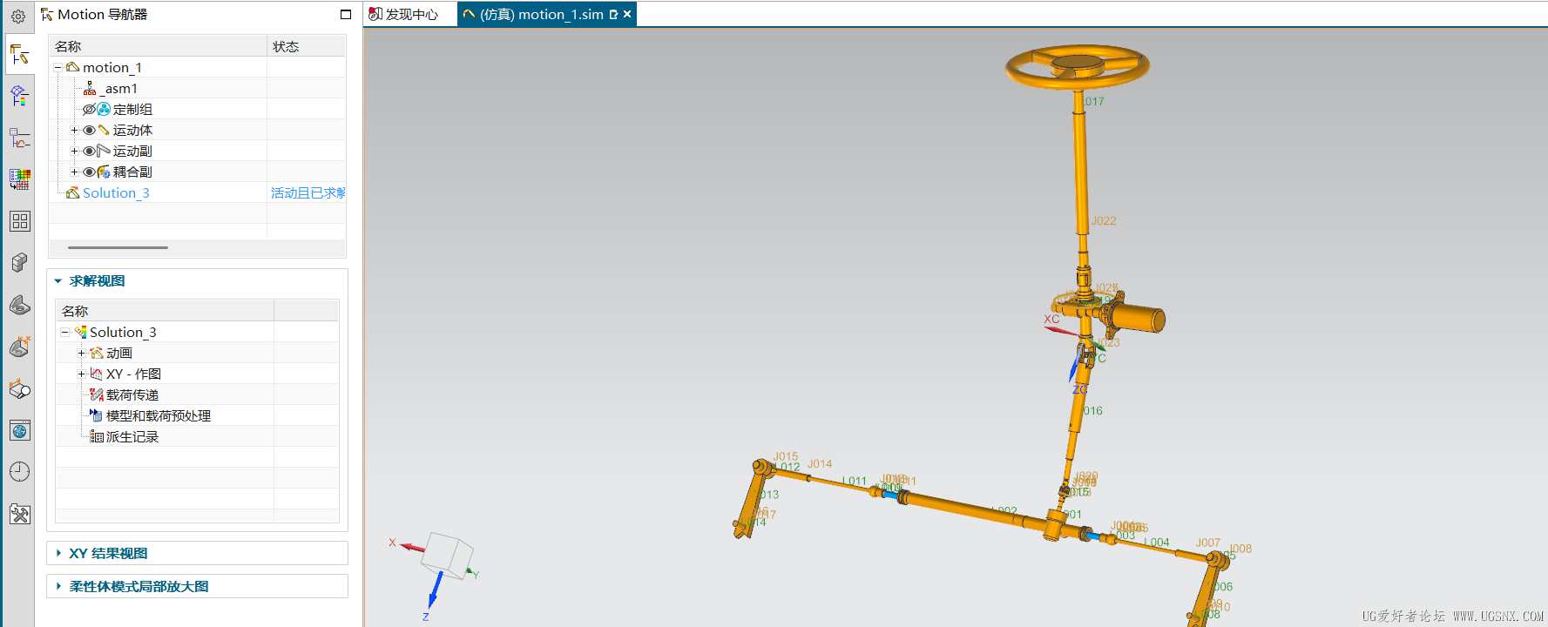The height and width of the screenshot is (627, 1548).
Task: Click the J022 joint label
Action: (x=1104, y=221)
